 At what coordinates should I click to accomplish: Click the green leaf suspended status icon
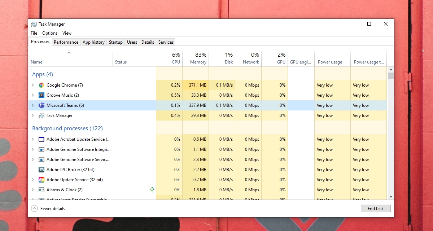pyautogui.click(x=152, y=190)
